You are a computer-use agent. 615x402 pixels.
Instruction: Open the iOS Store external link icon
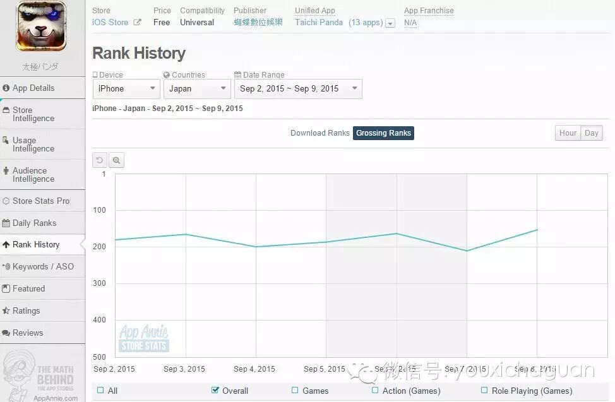coord(137,23)
